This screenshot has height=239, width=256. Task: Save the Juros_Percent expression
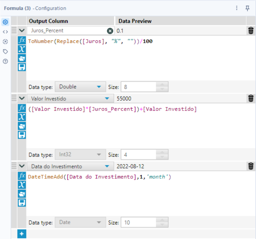pos(22,67)
